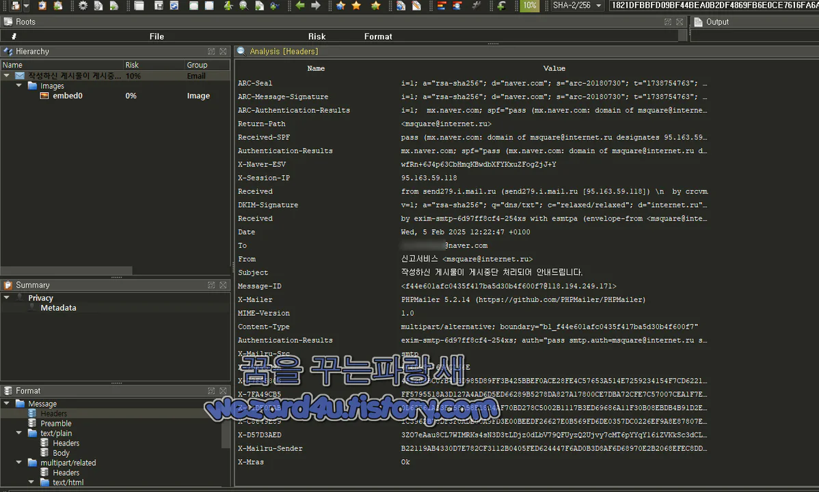Click the X-Session-IP value 95.163.59.118
This screenshot has height=492, width=819.
pos(429,178)
